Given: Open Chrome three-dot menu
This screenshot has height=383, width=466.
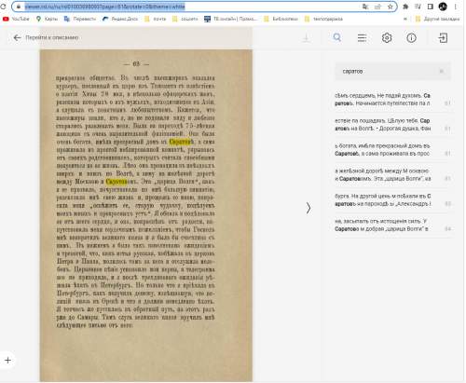Looking at the screenshot, I should pos(456,7).
